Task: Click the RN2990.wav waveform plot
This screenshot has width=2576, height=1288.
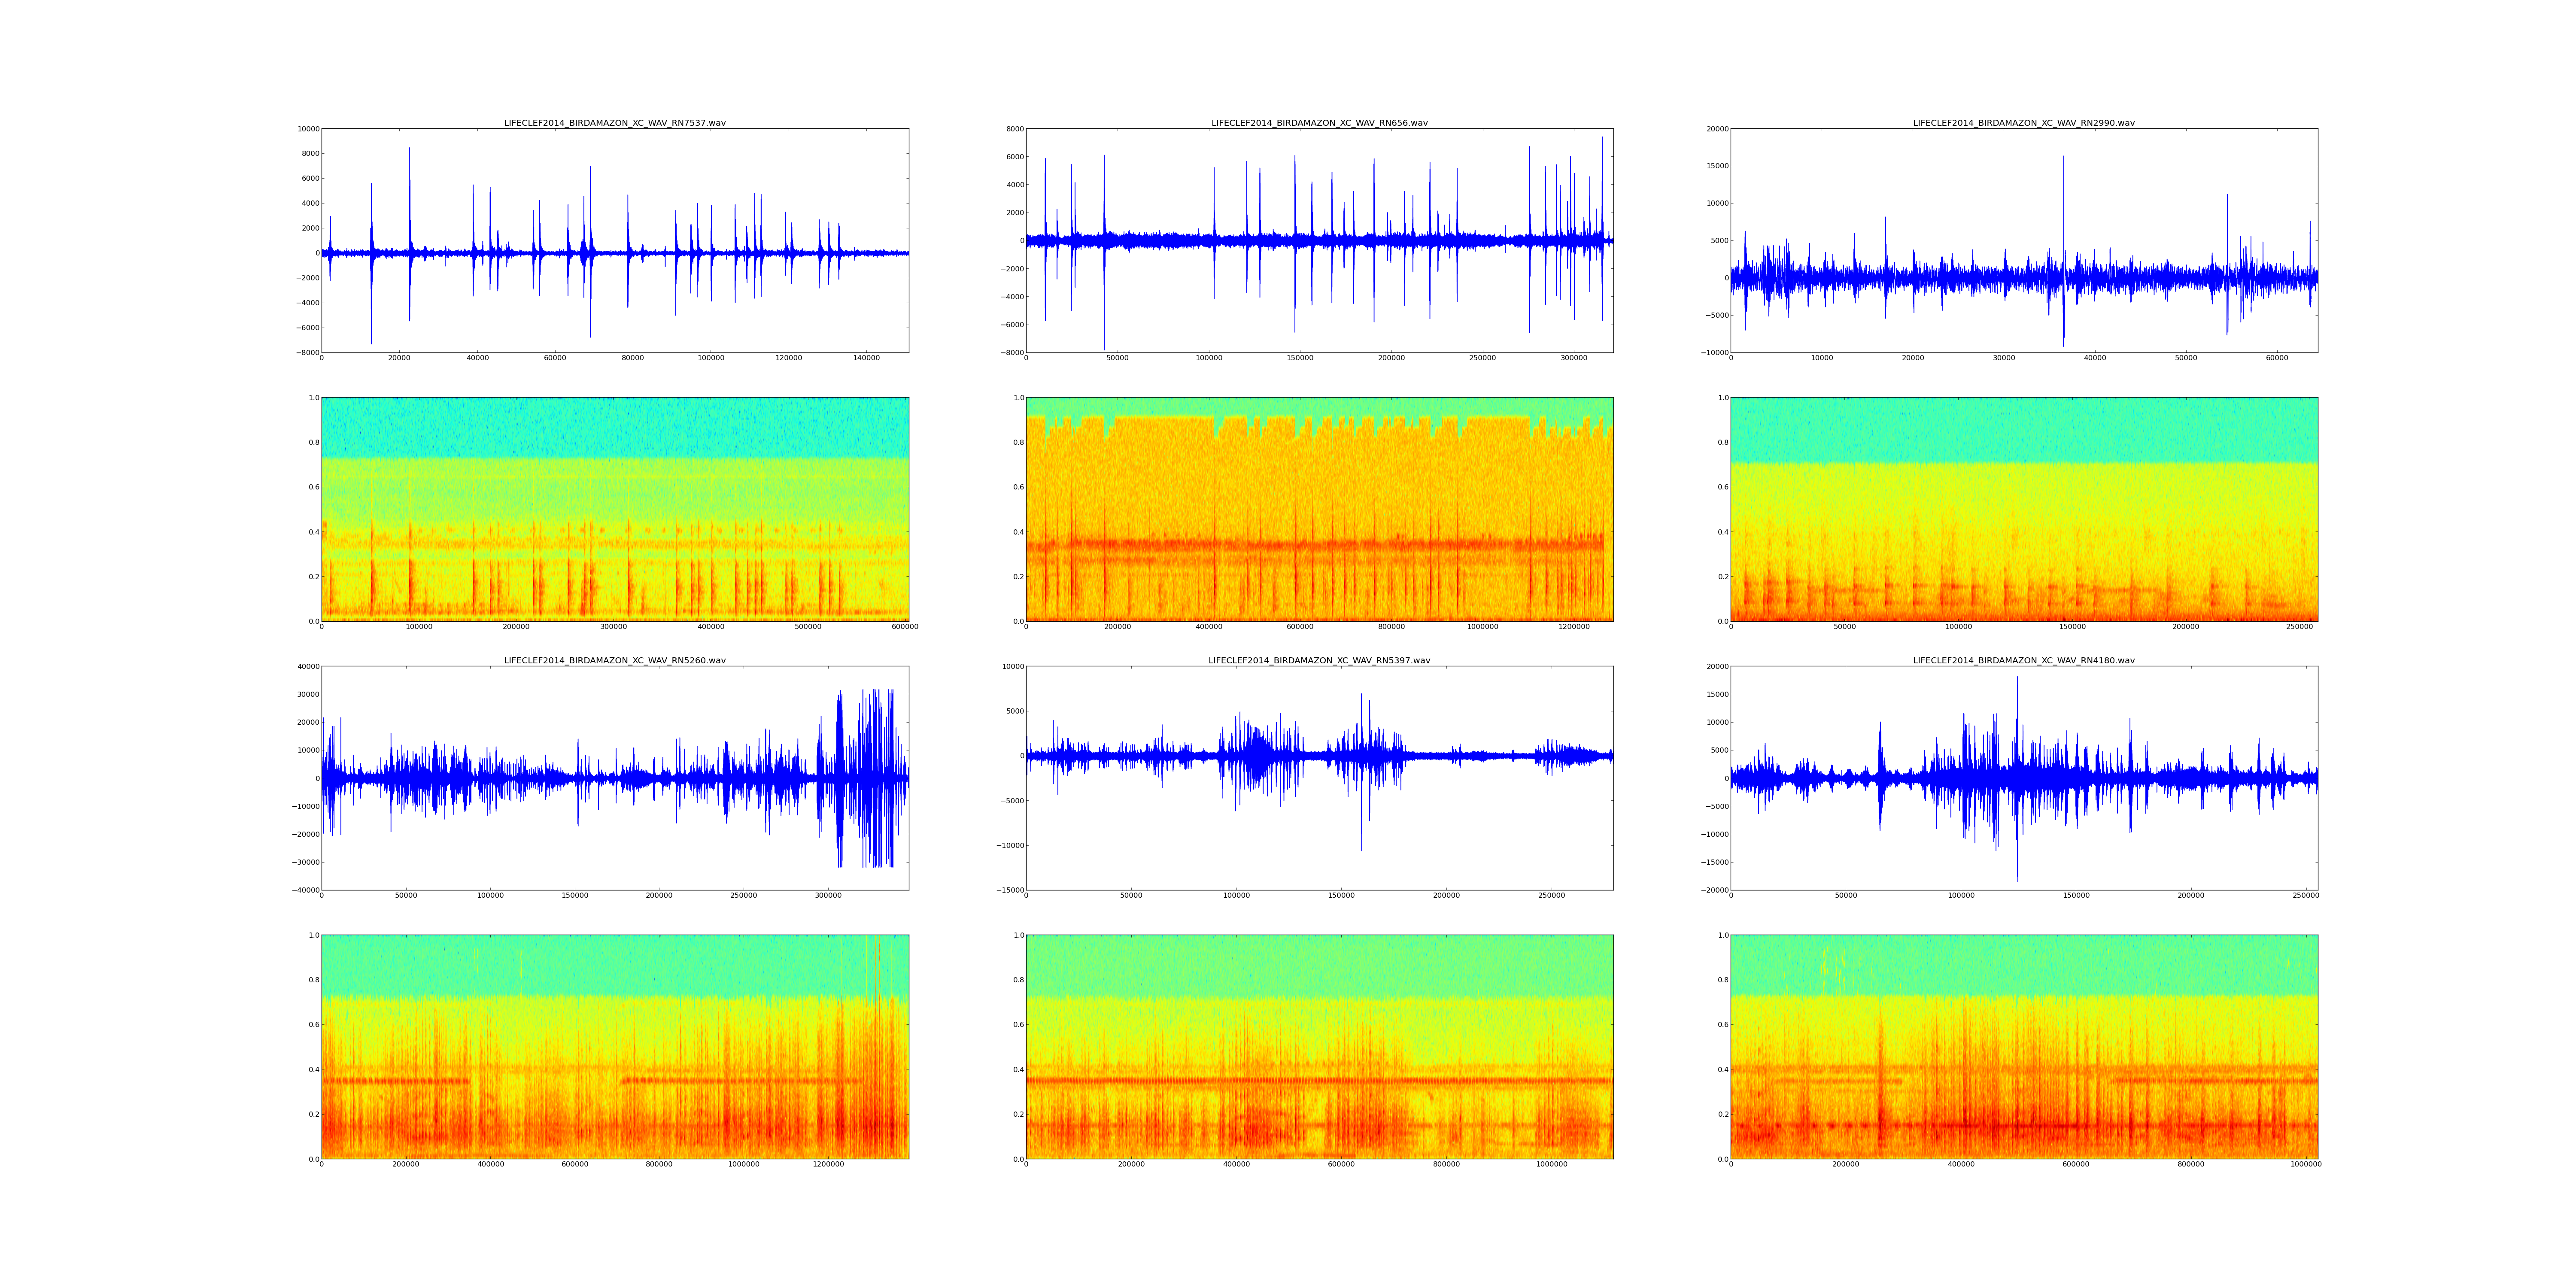Action: click(2023, 240)
